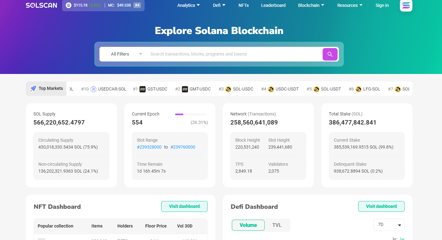Screen dimensions: 442x240
Task: Switch Defi chart to line chart view
Action: (395, 239)
